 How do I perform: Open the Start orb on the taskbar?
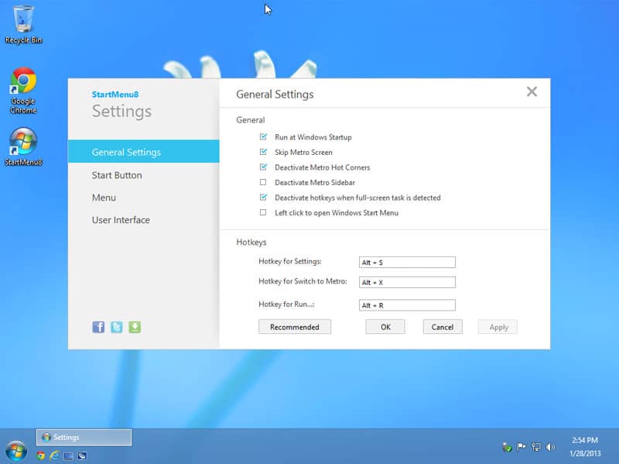(x=16, y=451)
